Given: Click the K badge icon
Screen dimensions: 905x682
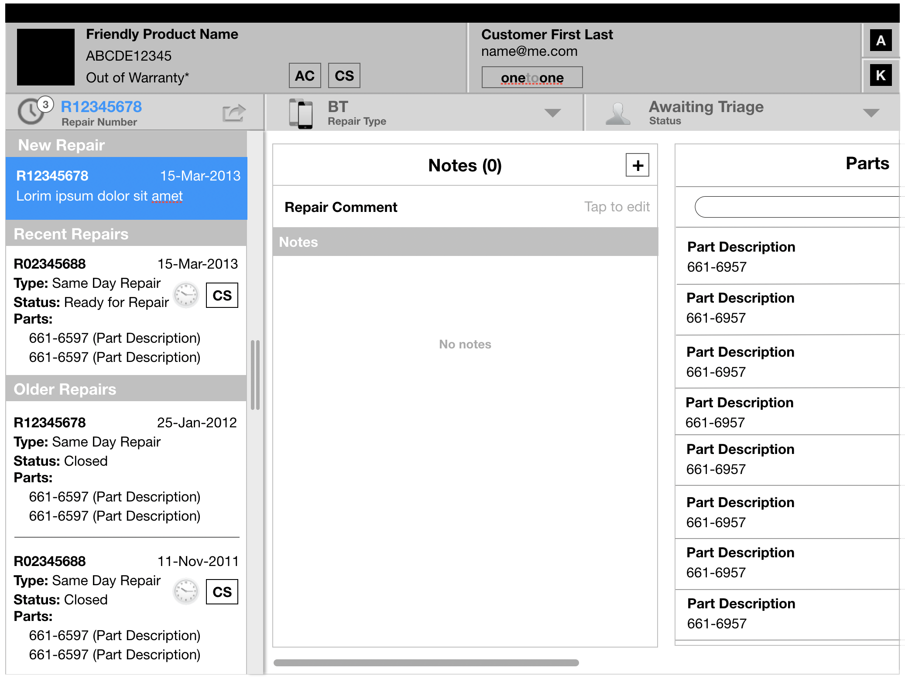Looking at the screenshot, I should 881,75.
